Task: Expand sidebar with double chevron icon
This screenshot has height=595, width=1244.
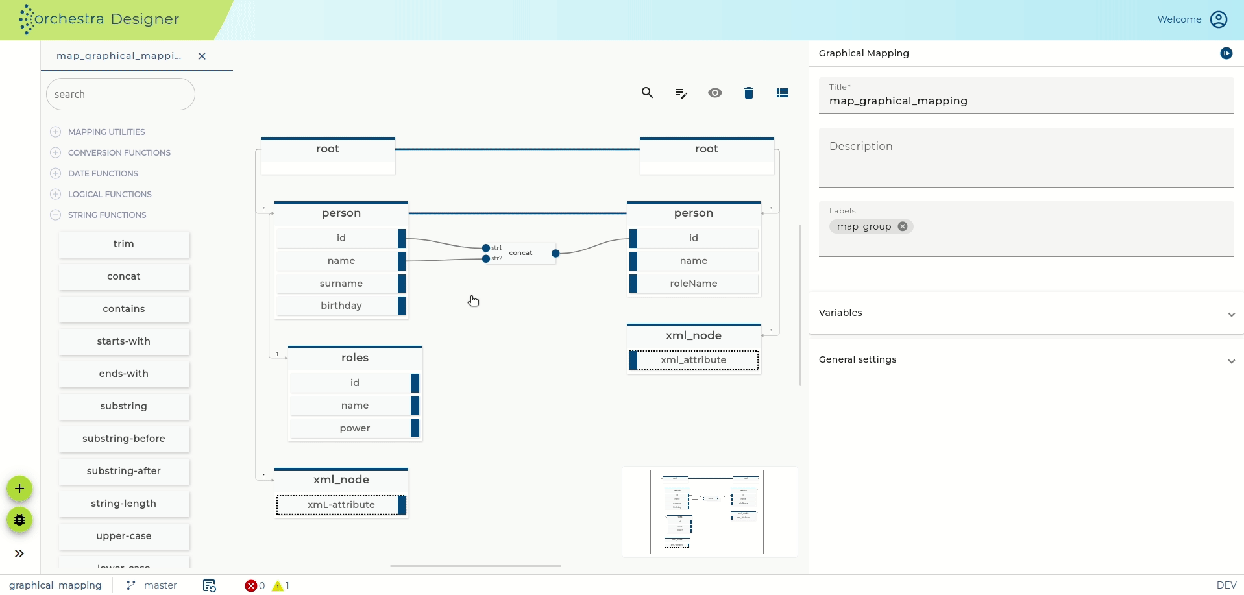Action: point(19,553)
